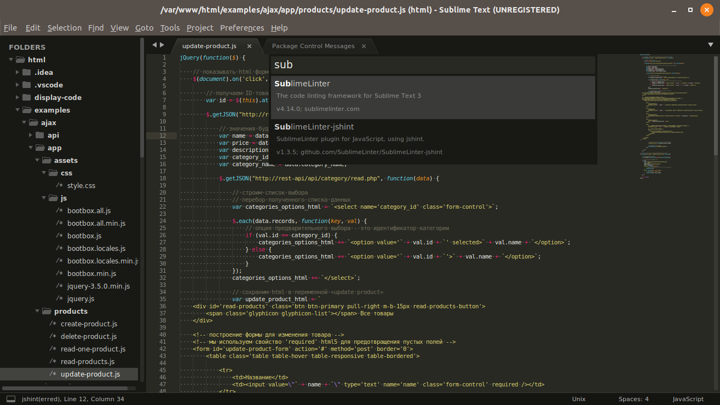Open the Preferences menu
Viewport: 720px width, 405px height.
[x=242, y=28]
